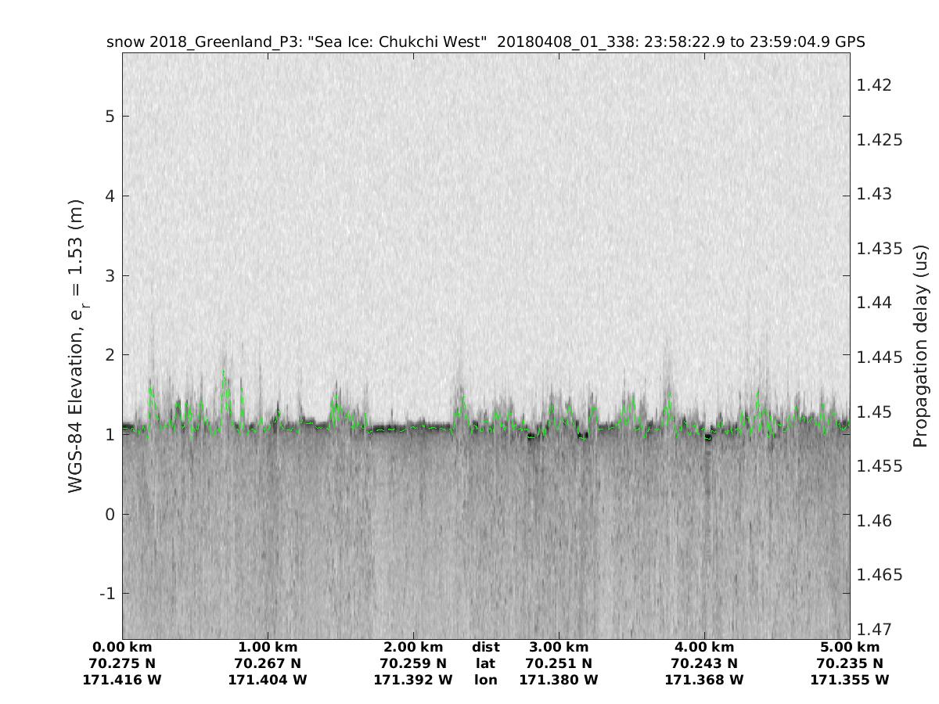Click the "0.00 km" x-axis tick label
The height and width of the screenshot is (704, 939).
click(122, 648)
